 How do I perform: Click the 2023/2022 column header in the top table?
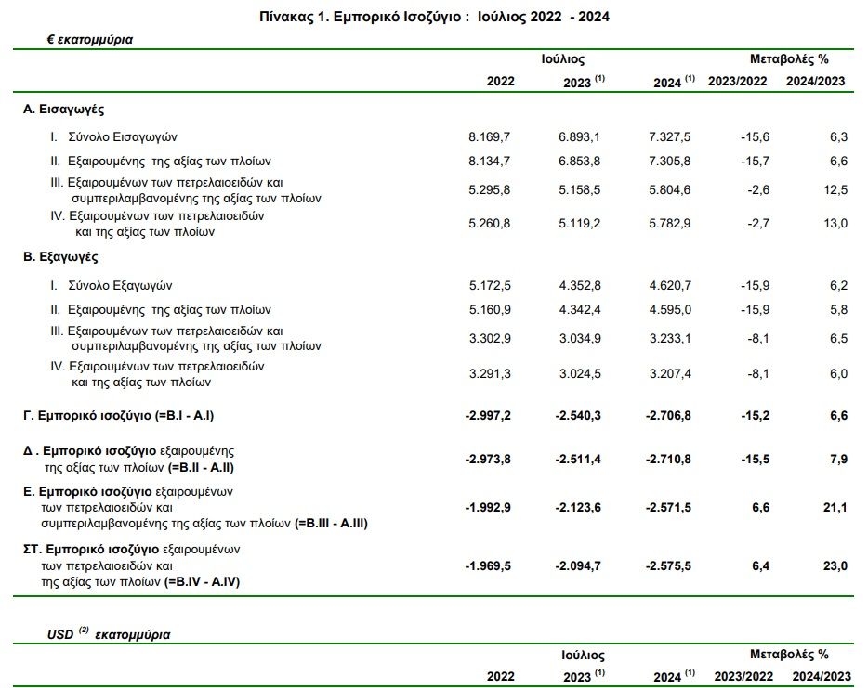coord(737,82)
